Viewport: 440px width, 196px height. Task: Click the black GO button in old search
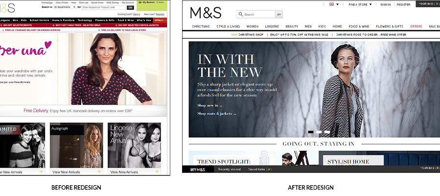point(131,7)
